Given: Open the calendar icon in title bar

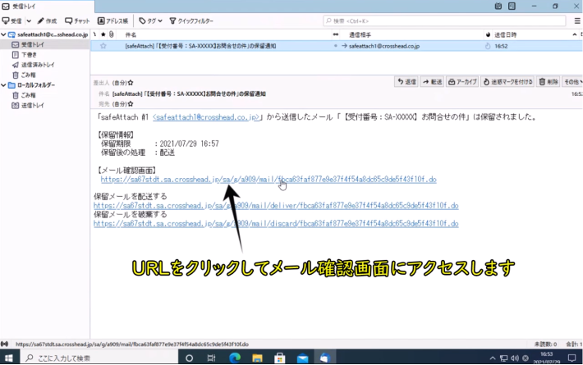Looking at the screenshot, I should 498,6.
